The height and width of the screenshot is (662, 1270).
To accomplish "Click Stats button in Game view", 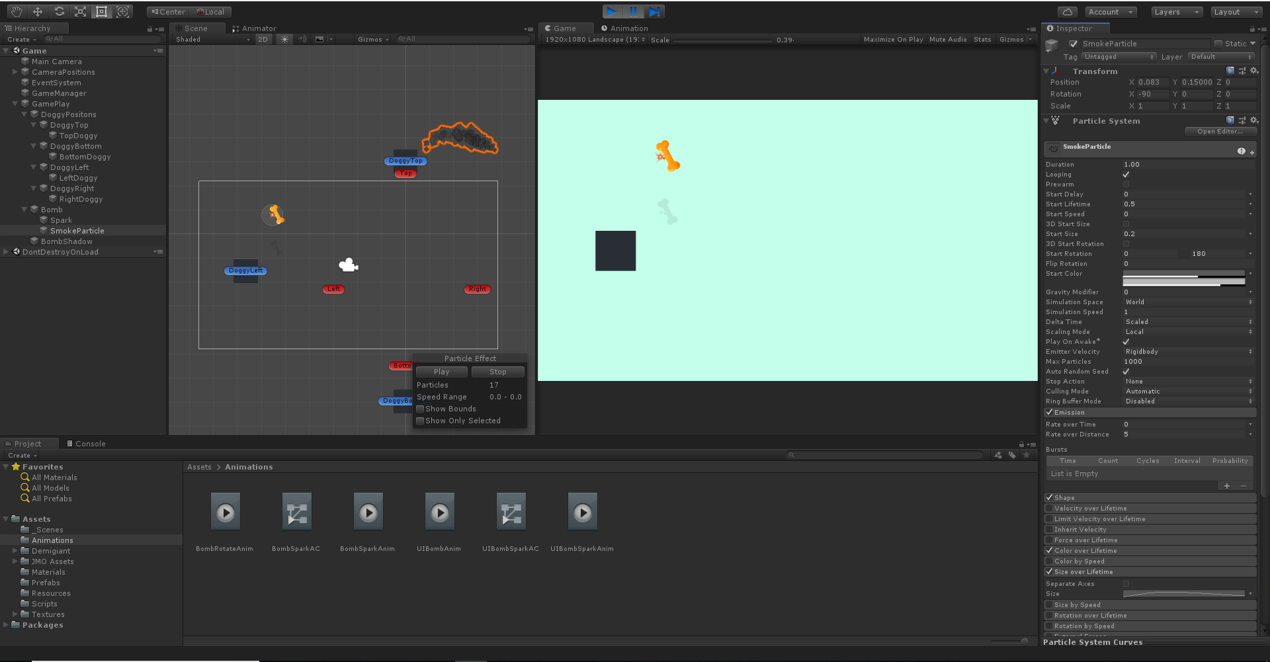I will coord(982,39).
